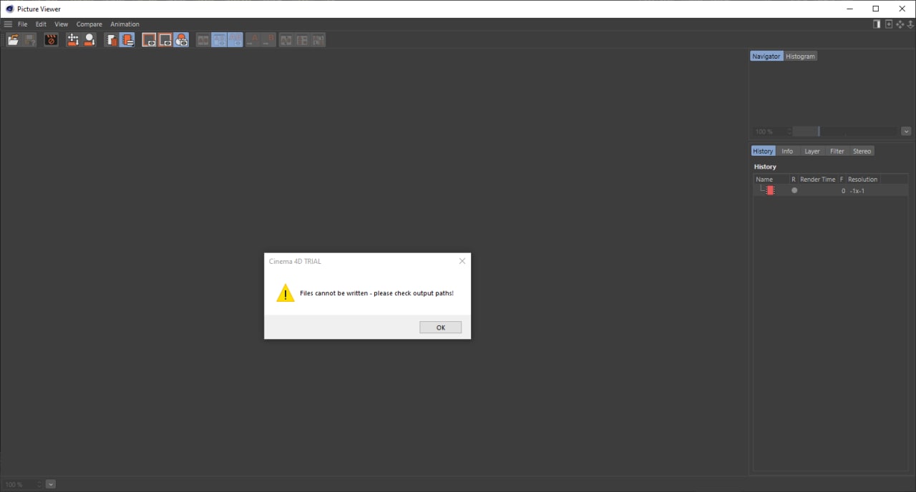
Task: Select the History tab
Action: point(763,151)
